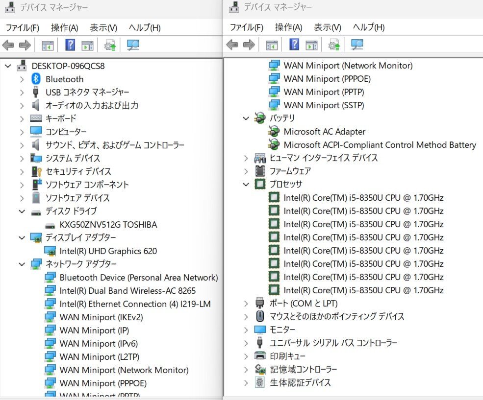This screenshot has height=400, width=483.
Task: Collapse the ディスク ドライブ node
Action: point(22,211)
